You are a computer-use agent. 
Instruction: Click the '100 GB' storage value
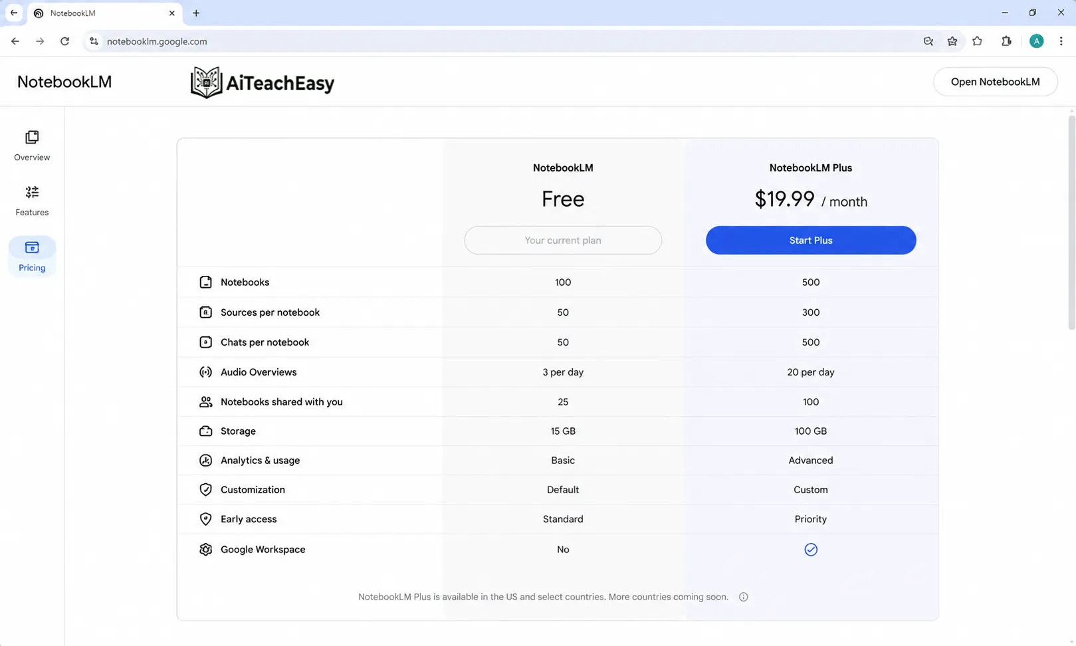pos(811,431)
